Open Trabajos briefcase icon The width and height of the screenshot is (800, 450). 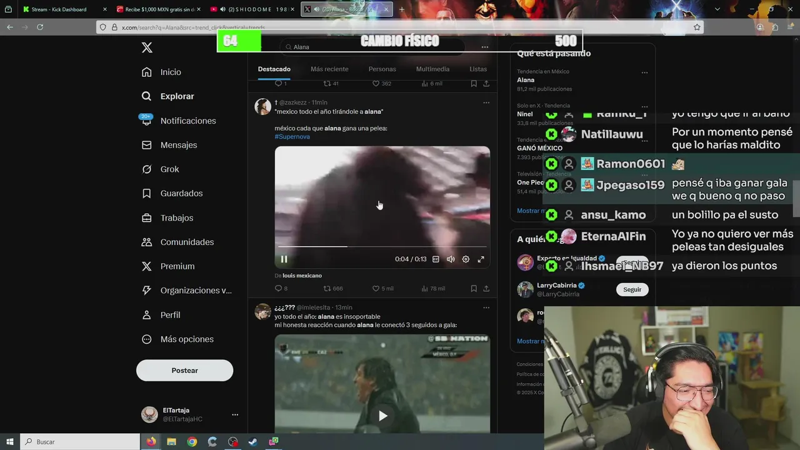tap(147, 218)
